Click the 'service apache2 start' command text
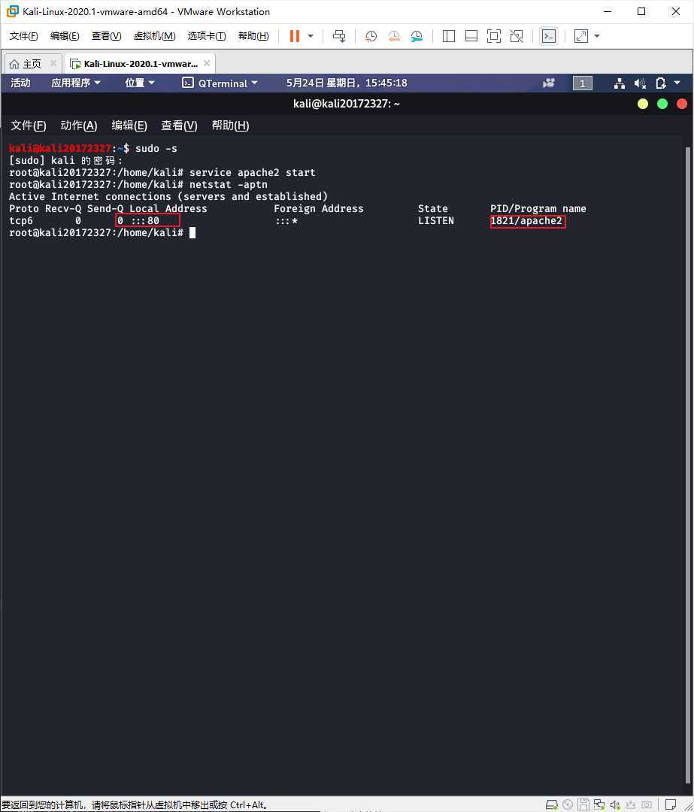This screenshot has height=812, width=694. click(252, 172)
